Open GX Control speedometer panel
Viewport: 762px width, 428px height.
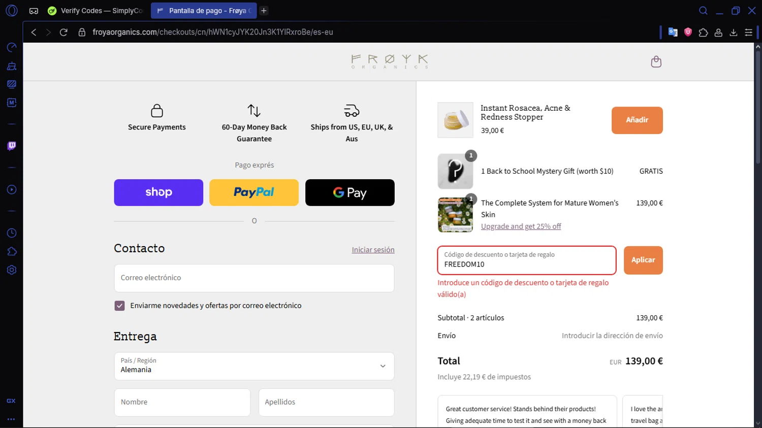(x=11, y=47)
